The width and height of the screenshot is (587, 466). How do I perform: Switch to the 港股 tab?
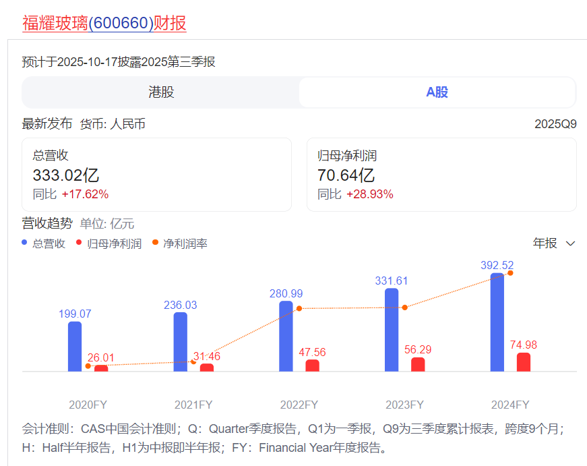(161, 92)
